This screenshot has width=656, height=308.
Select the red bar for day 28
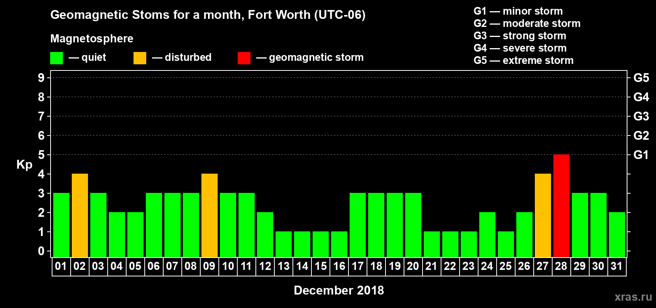pyautogui.click(x=561, y=206)
